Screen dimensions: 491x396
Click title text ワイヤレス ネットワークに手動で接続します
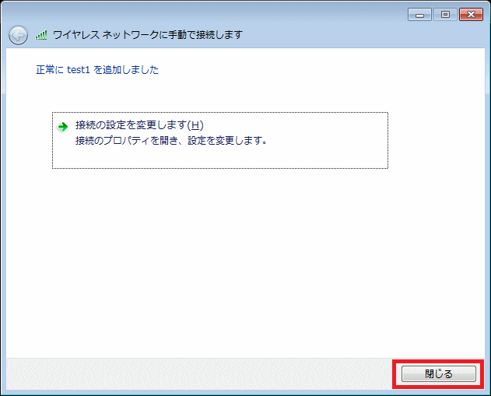[148, 35]
